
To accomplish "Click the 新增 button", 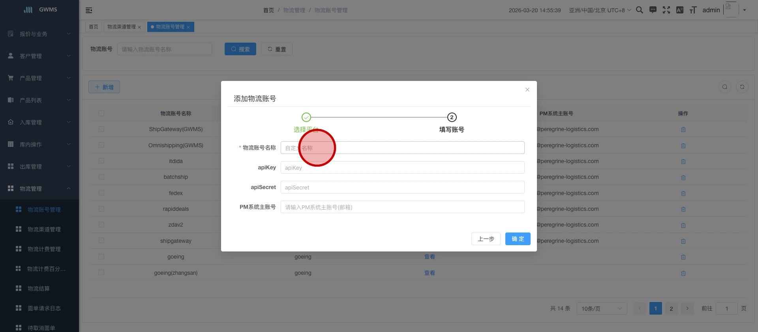I will tap(104, 87).
